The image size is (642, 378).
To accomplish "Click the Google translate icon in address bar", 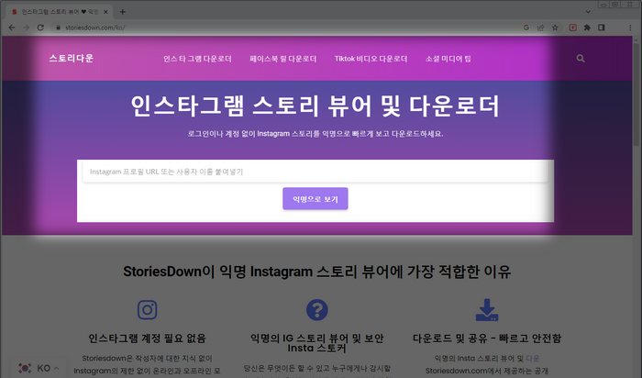I will pos(526,28).
